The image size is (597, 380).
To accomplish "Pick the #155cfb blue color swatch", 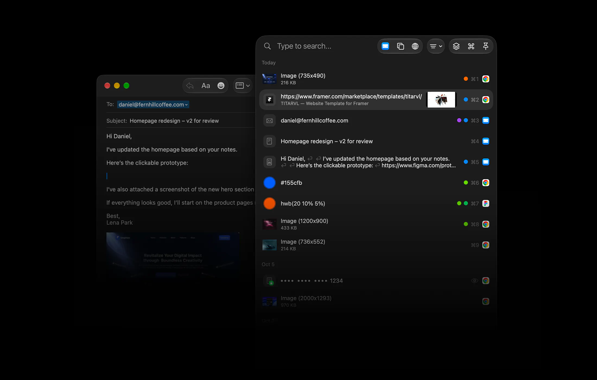I will (269, 183).
